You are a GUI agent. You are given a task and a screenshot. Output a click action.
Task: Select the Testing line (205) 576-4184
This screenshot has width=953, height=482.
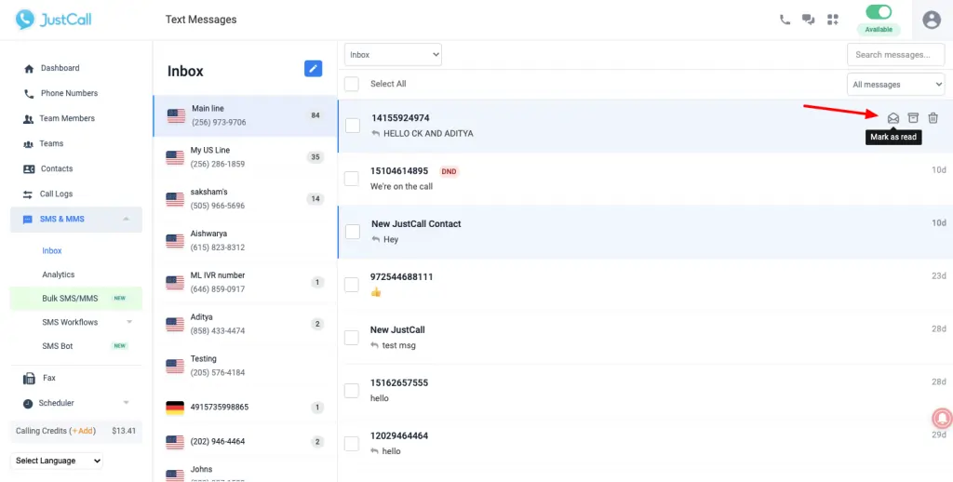click(x=245, y=366)
